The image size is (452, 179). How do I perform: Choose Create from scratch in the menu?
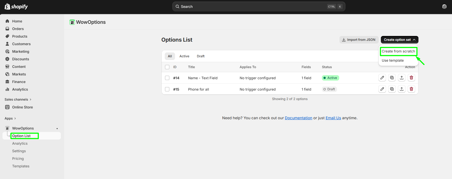[398, 51]
